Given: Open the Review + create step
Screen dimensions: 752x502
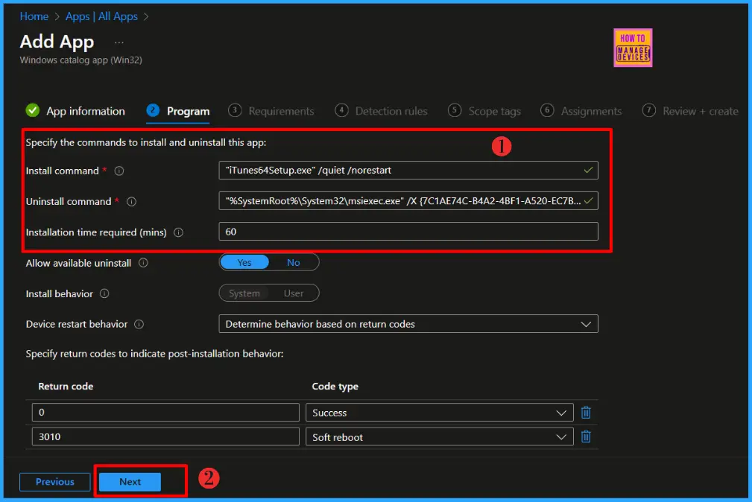Looking at the screenshot, I should point(690,111).
